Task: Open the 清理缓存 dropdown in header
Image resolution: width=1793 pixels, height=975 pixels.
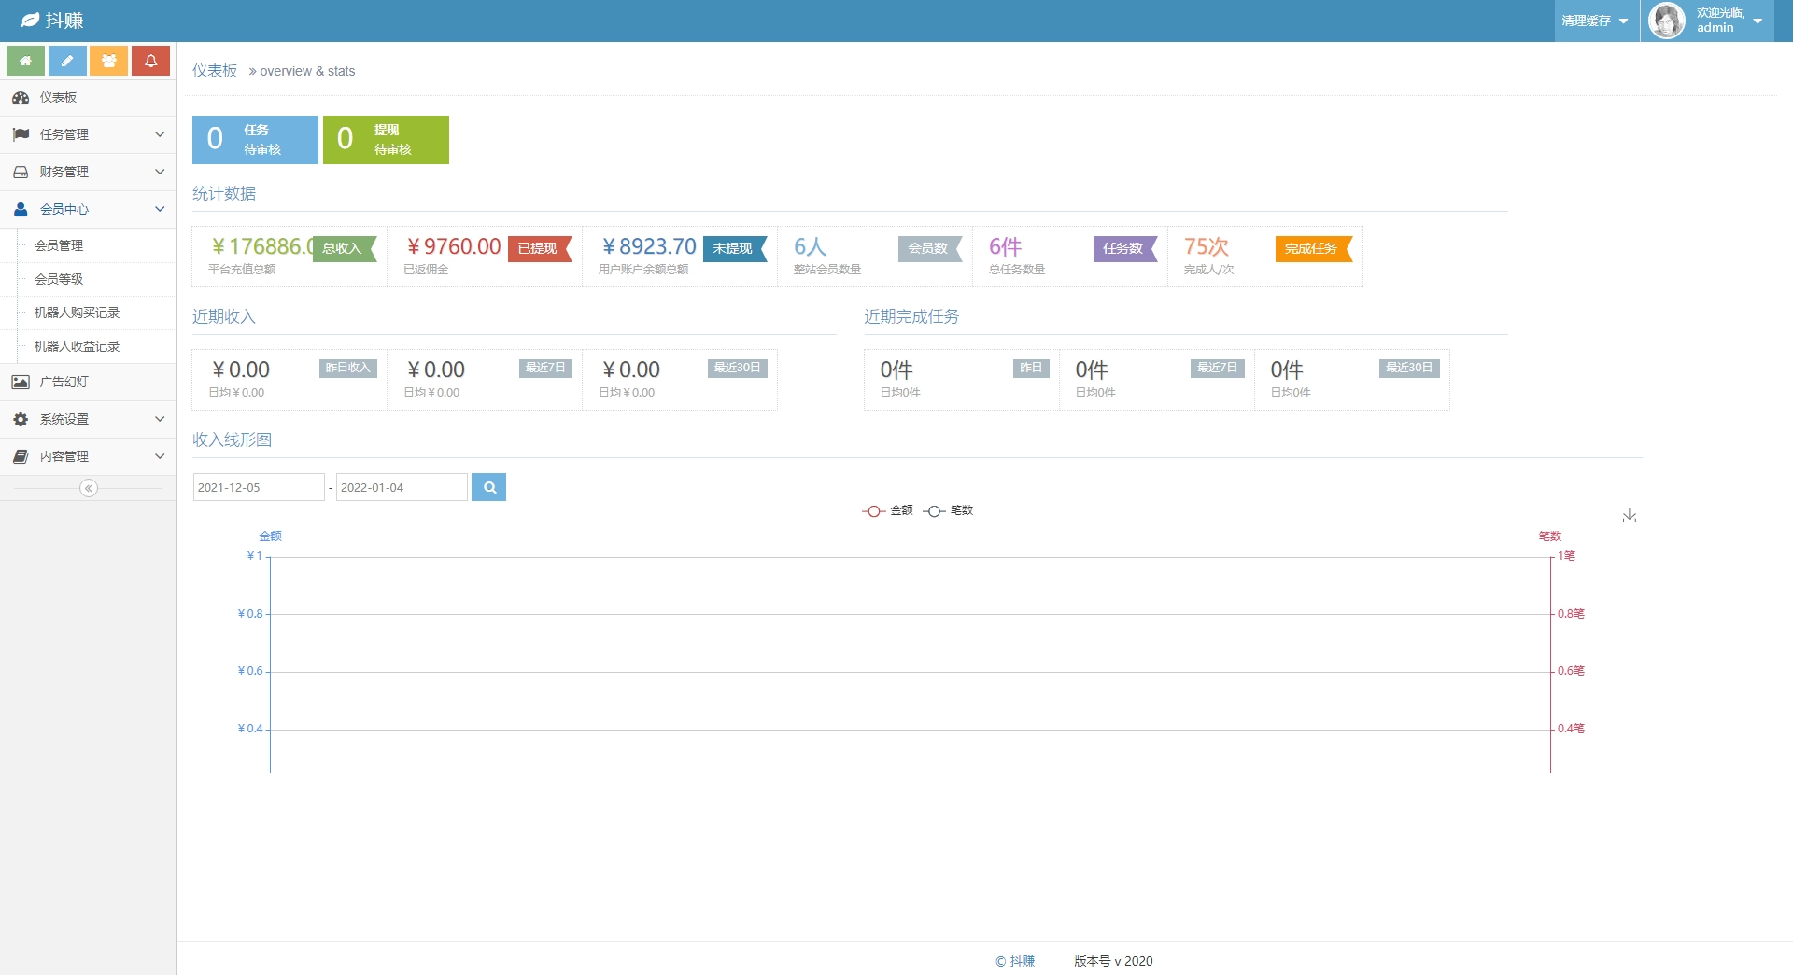Action: (1595, 21)
